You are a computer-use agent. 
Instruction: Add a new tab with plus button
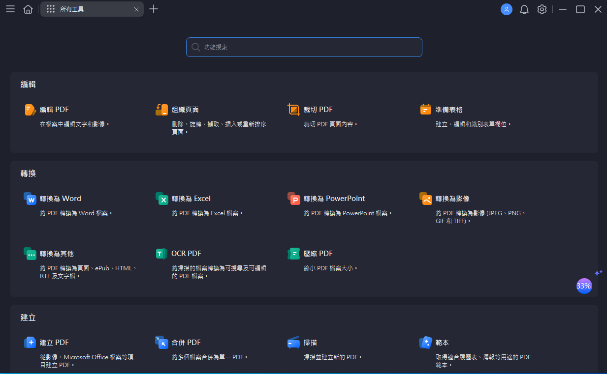[x=154, y=9]
